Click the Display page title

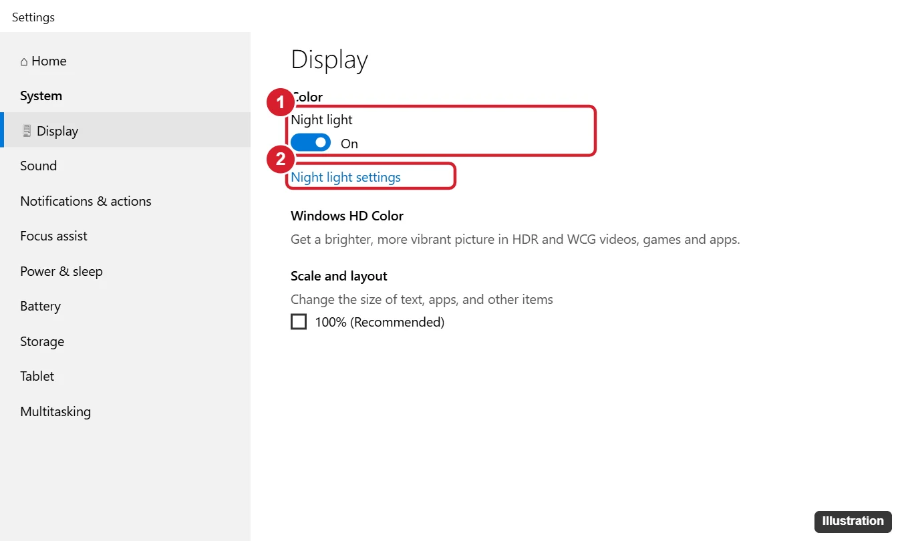329,59
